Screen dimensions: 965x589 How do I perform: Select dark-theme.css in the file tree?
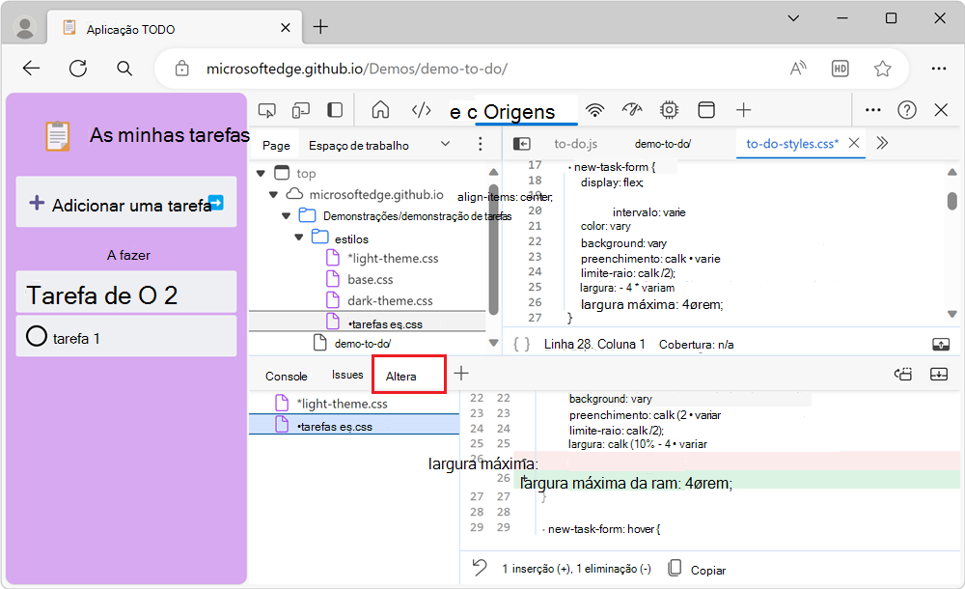coord(389,300)
